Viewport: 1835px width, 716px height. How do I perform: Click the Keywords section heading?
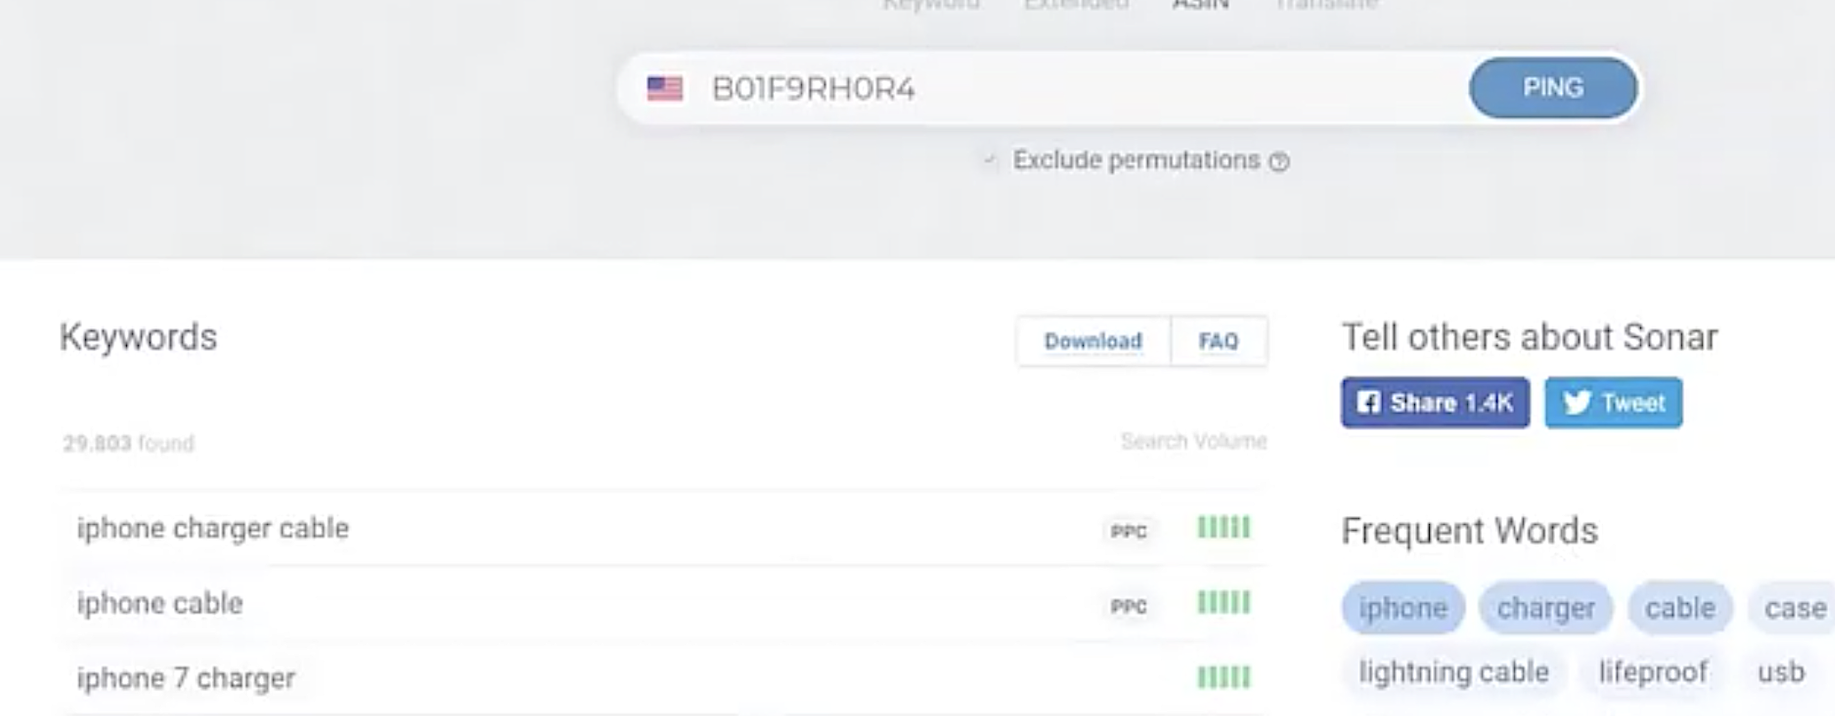138,337
